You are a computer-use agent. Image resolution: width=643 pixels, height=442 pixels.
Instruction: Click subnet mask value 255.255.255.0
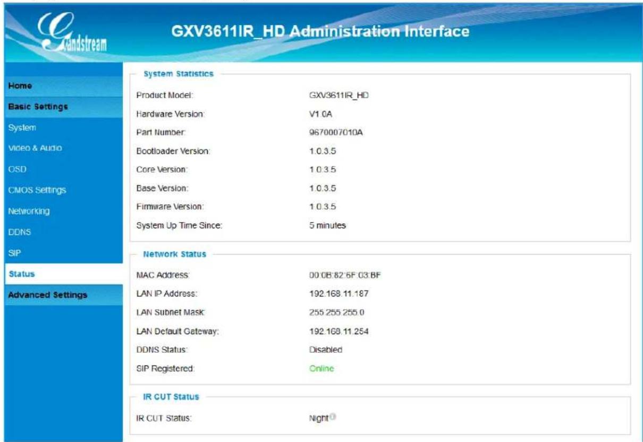[x=336, y=313]
